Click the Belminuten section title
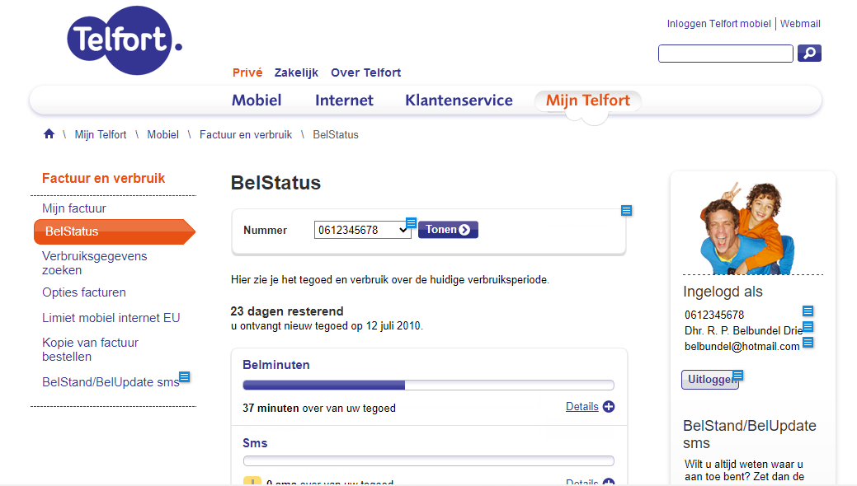 pyautogui.click(x=276, y=365)
